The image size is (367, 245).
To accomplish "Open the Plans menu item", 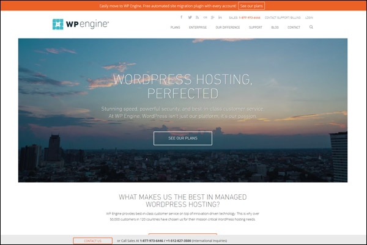I will click(176, 27).
